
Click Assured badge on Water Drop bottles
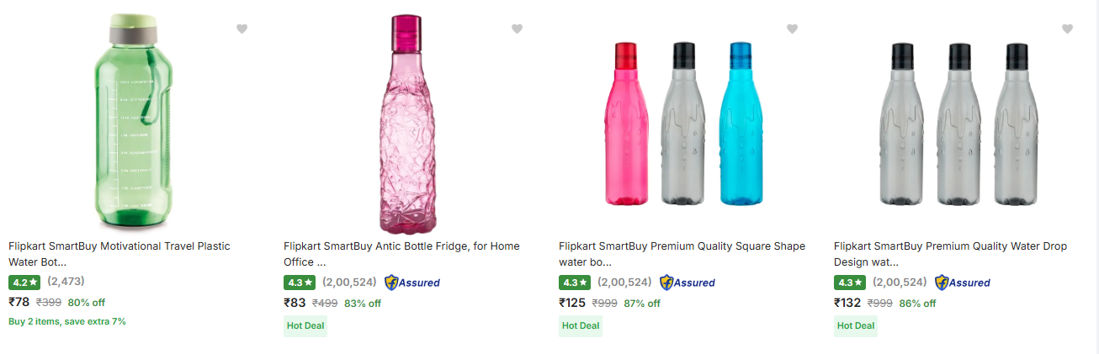[963, 283]
